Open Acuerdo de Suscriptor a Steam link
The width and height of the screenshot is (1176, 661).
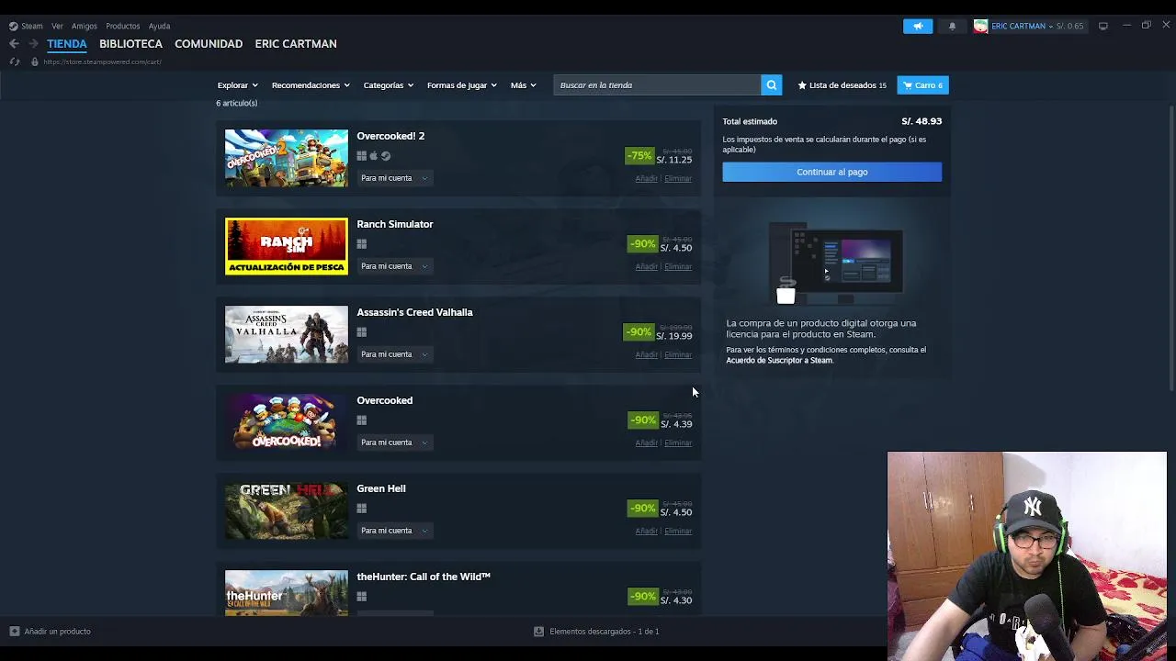click(779, 360)
